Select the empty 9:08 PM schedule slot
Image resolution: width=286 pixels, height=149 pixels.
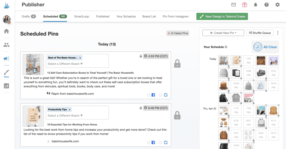[x=248, y=73]
